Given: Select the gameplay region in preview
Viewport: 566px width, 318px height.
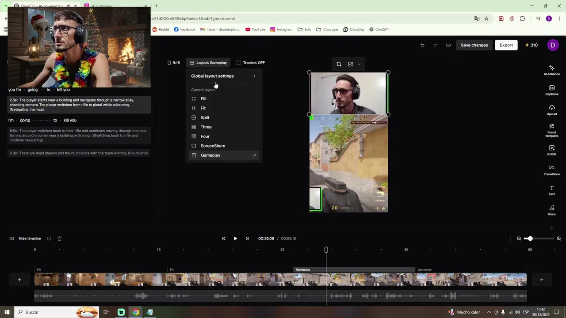Looking at the screenshot, I should [348, 163].
